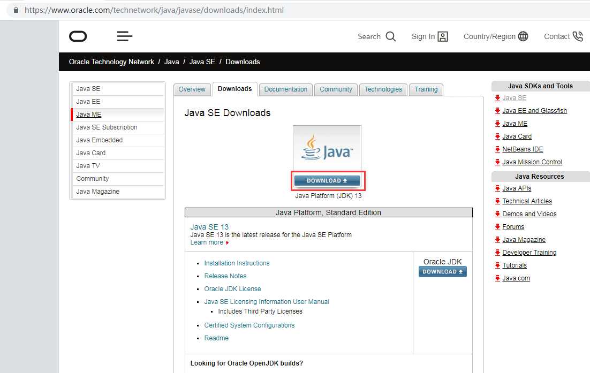Open the NetBeans IDE link
Viewport: 590px width, 373px height.
tap(523, 149)
